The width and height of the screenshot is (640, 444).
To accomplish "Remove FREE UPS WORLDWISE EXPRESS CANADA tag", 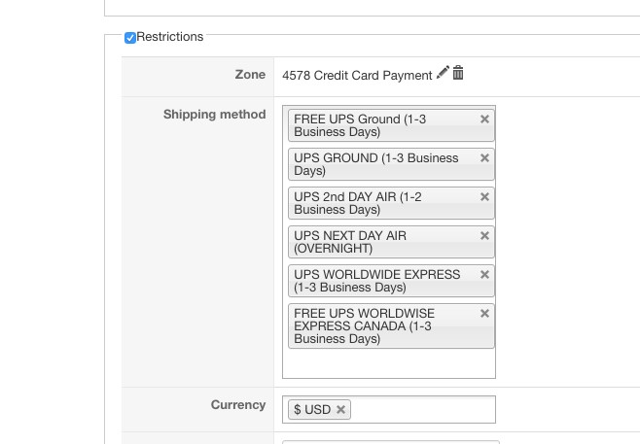I will [x=484, y=314].
